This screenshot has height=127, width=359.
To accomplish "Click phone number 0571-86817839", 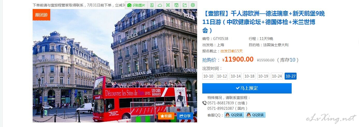I will point(221,103).
